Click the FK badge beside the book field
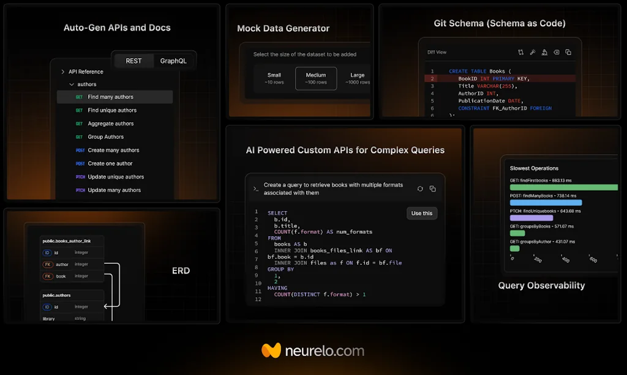This screenshot has width=627, height=375. [48, 276]
